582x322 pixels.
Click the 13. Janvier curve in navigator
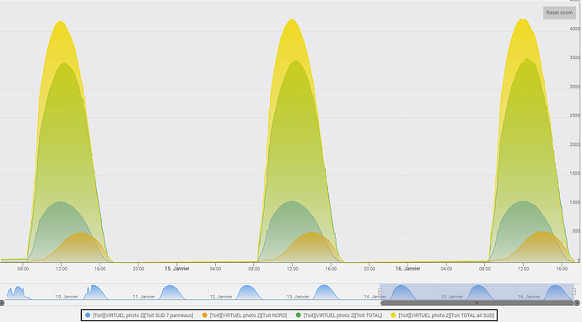pyautogui.click(x=325, y=292)
